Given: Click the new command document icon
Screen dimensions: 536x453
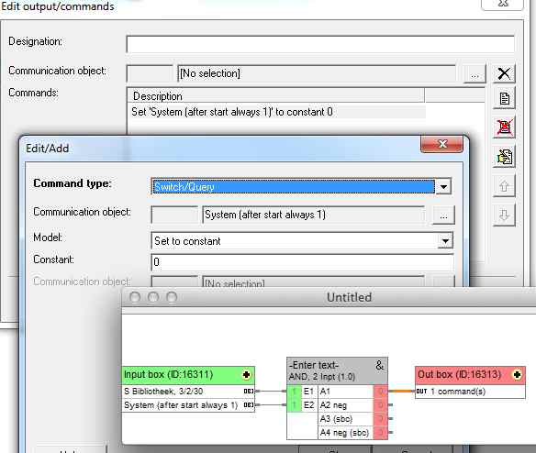Looking at the screenshot, I should point(504,99).
